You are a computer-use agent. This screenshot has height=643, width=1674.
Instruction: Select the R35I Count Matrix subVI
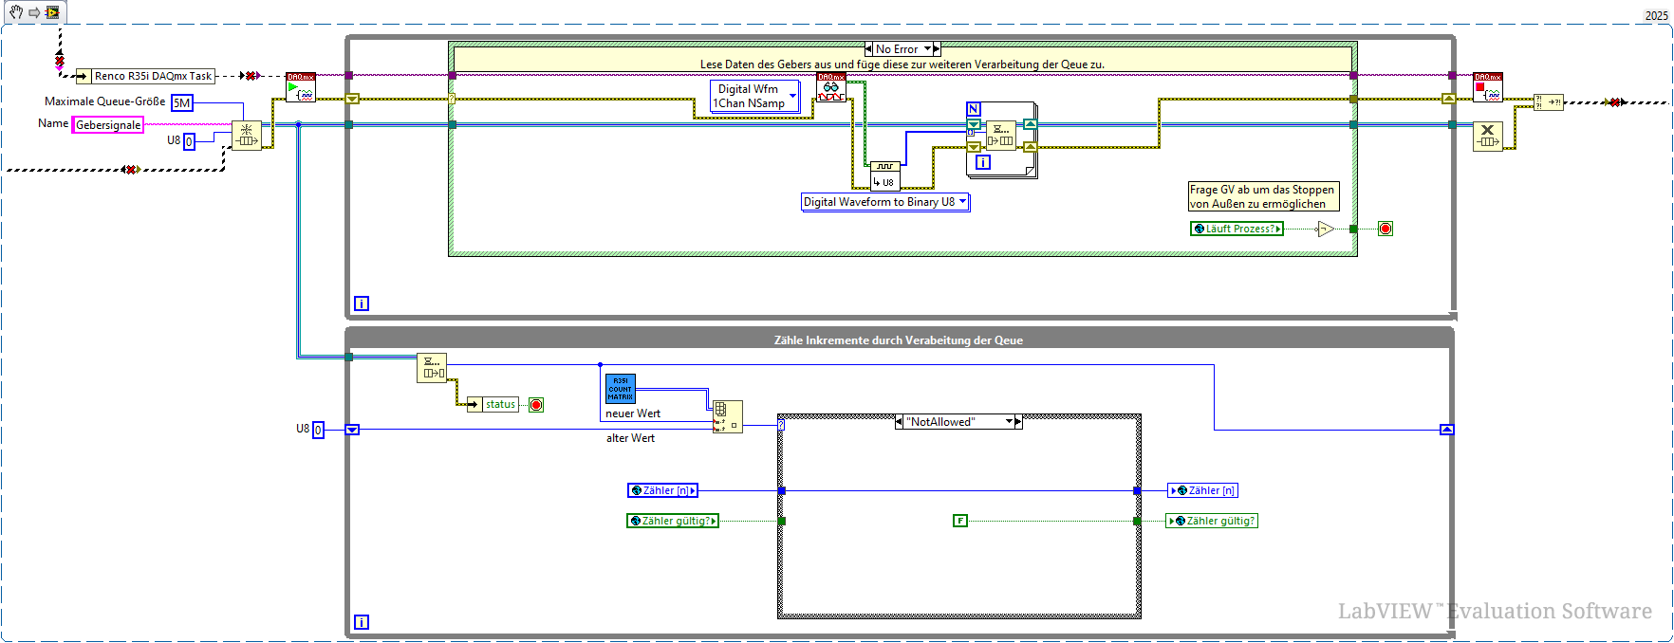[x=621, y=389]
